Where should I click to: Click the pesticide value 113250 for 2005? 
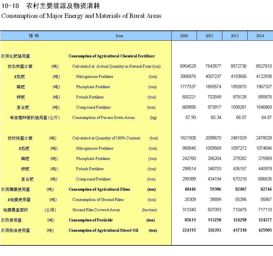tap(213, 220)
